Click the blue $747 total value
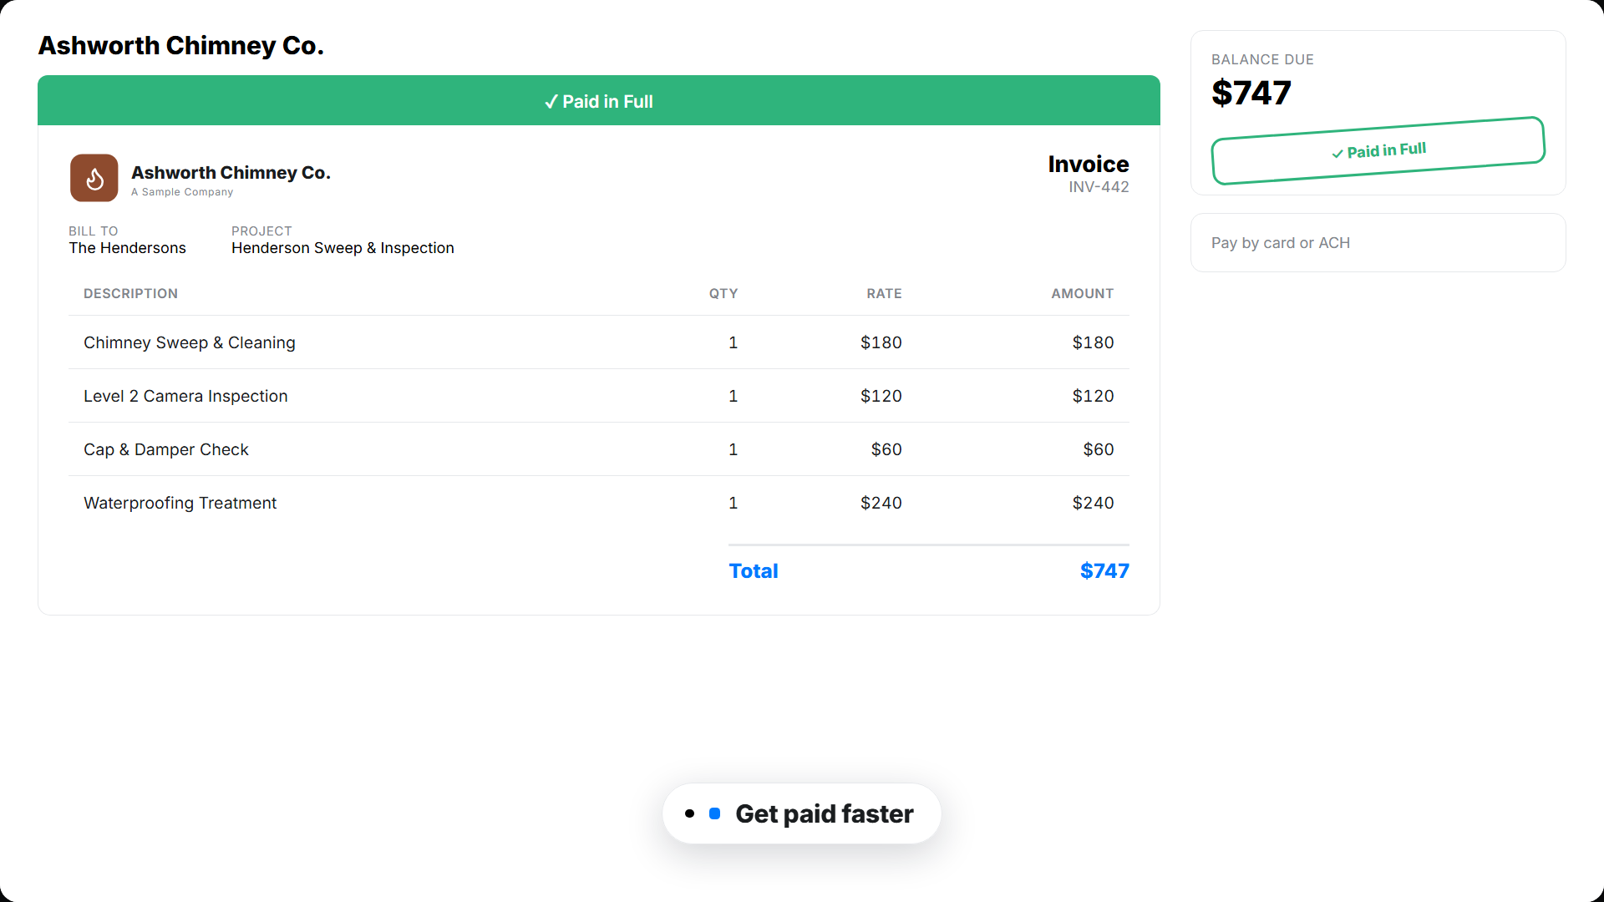The image size is (1604, 902). [x=1104, y=571]
